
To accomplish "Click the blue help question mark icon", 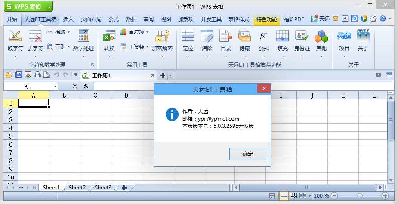I will [383, 19].
